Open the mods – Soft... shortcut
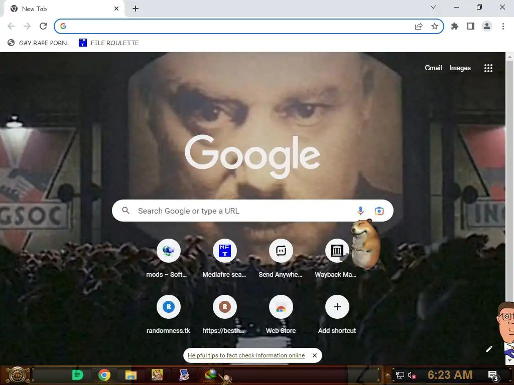514x385 pixels. pyautogui.click(x=169, y=251)
